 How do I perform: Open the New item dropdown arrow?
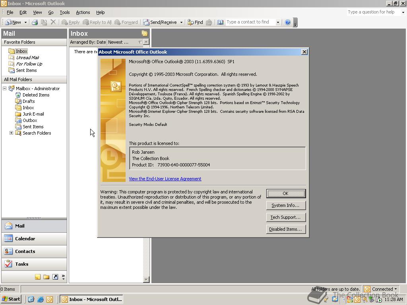[x=25, y=22]
